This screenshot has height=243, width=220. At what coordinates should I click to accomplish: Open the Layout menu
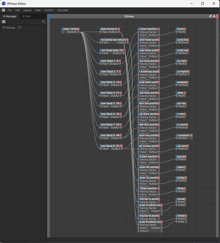click(28, 10)
